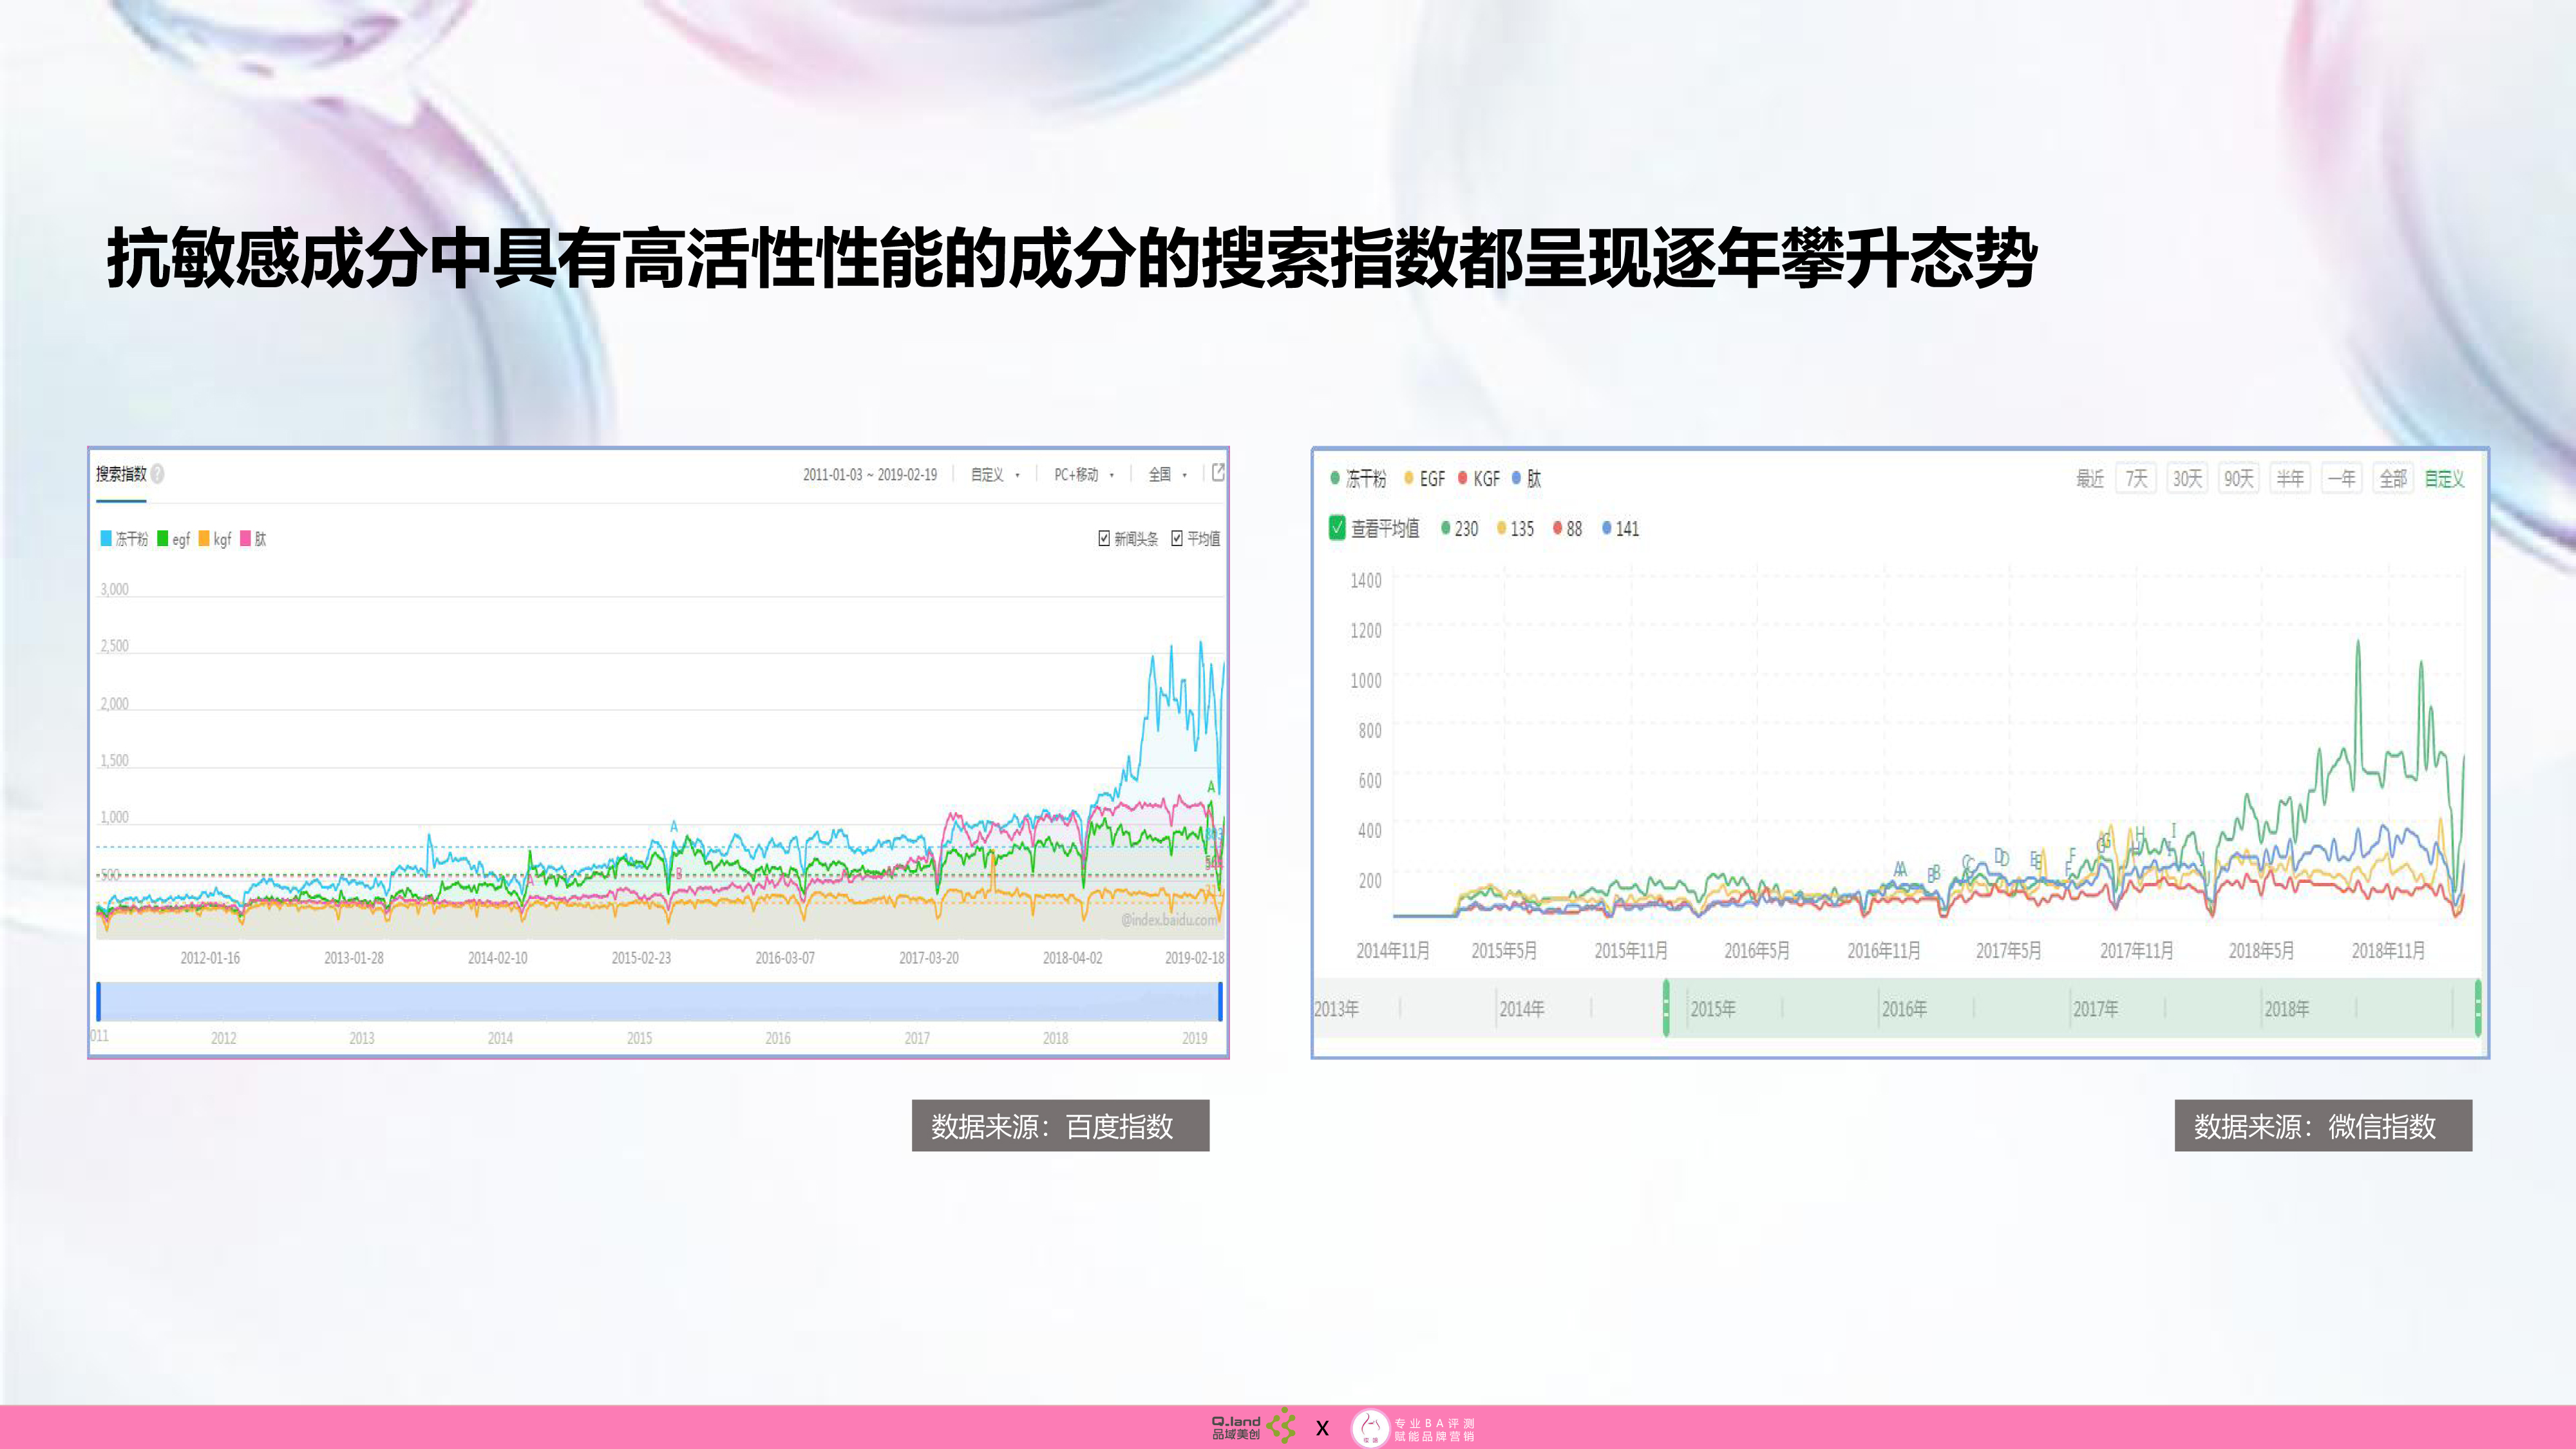Click 2016年 on WeChat timeline range bar
This screenshot has height=1449, width=2576.
coord(1904,1009)
